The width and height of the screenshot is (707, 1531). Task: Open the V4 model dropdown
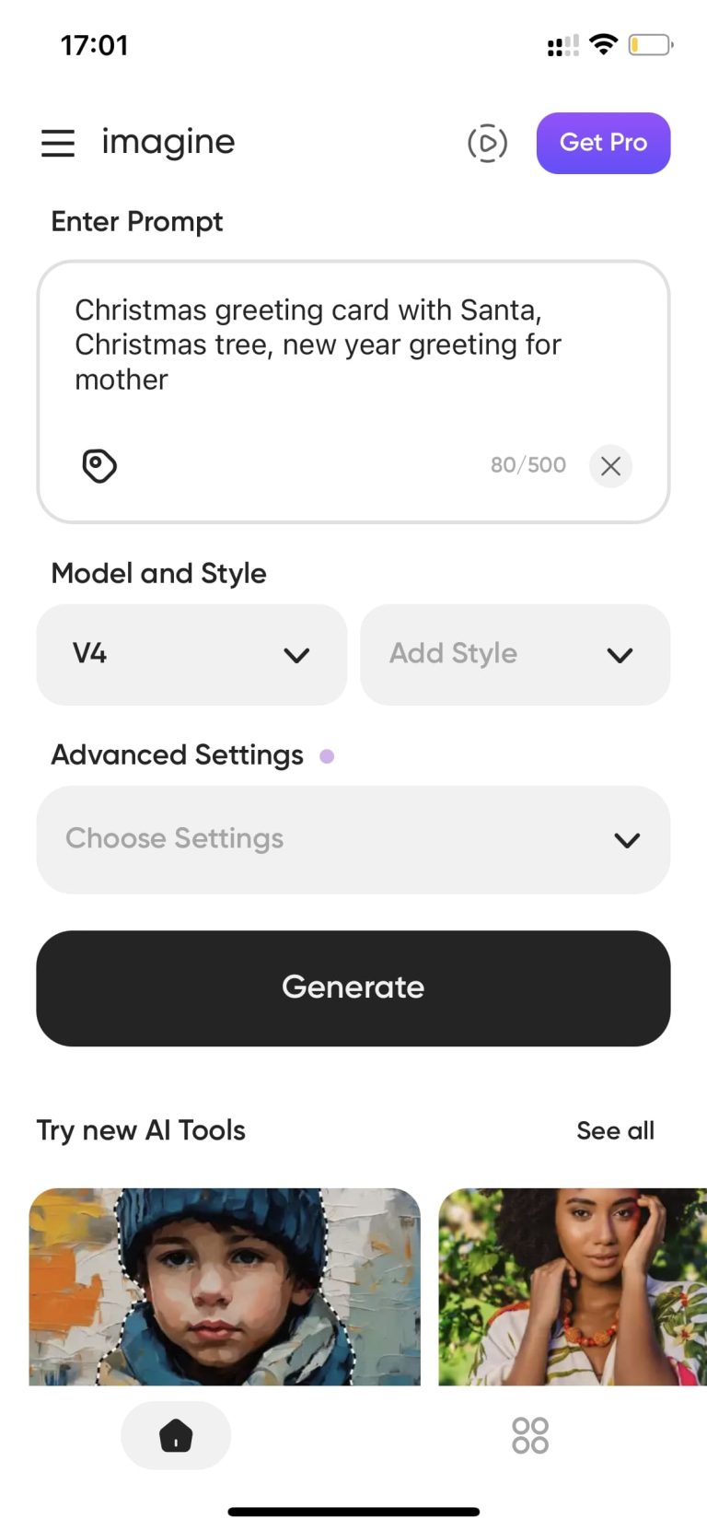coord(191,654)
